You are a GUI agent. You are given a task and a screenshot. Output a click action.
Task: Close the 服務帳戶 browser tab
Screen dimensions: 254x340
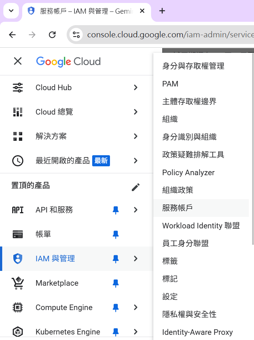coord(142,11)
